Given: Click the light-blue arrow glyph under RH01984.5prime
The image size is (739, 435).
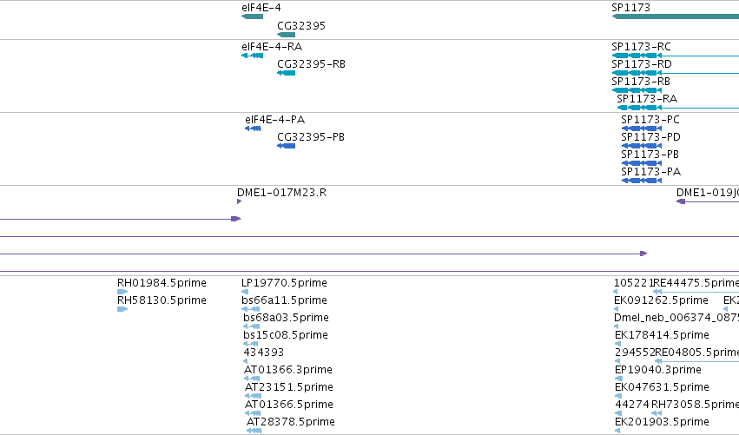Looking at the screenshot, I should (x=122, y=292).
